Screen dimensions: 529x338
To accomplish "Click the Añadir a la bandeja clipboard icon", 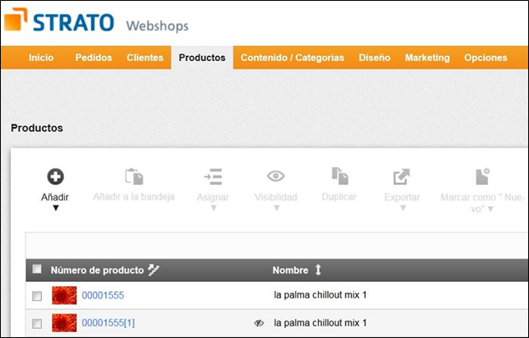I will pos(134,176).
